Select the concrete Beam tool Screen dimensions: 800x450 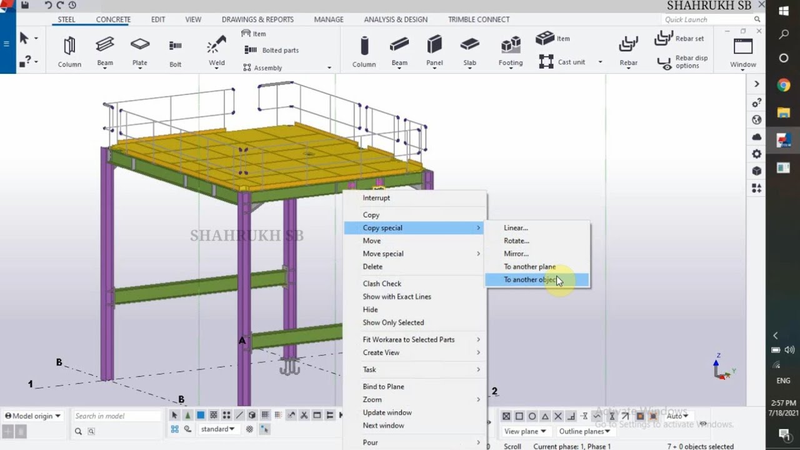click(x=399, y=51)
